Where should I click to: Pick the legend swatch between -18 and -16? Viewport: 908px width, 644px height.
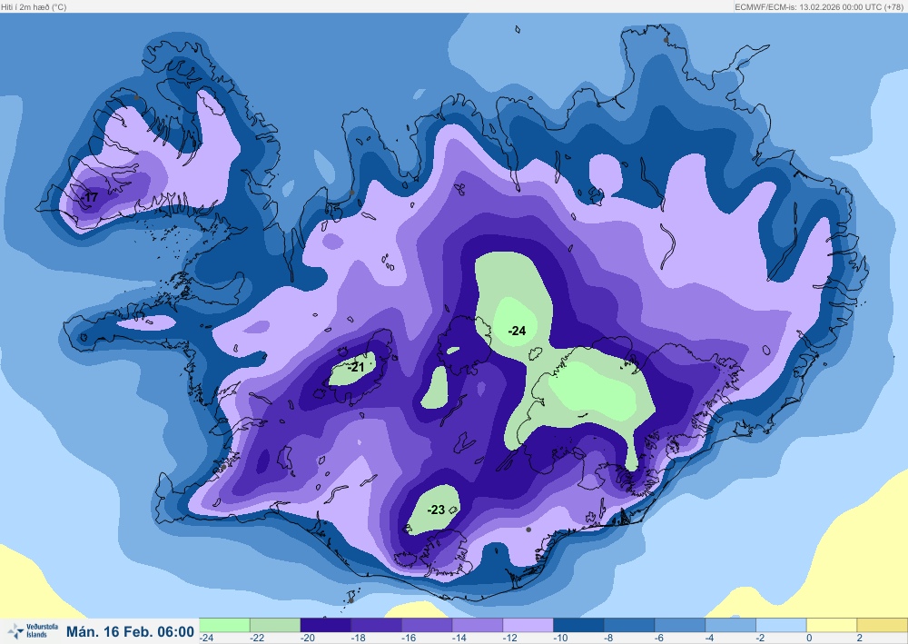coord(377,625)
